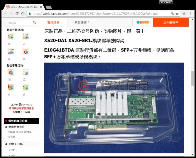Click the 加入購物車 button
This screenshot has height=158, width=196.
tap(171, 22)
